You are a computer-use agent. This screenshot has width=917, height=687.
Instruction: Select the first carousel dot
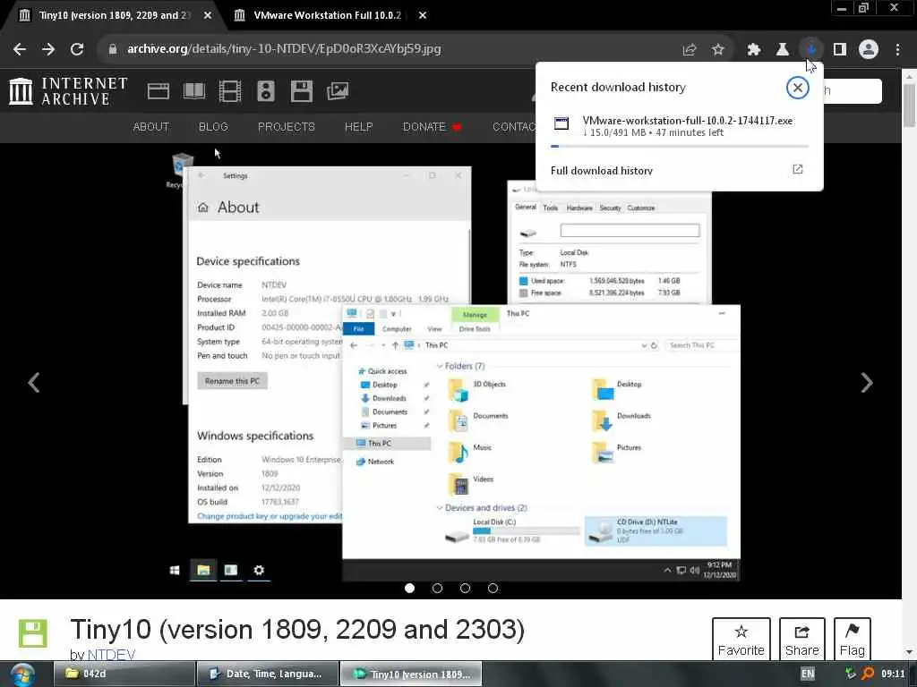pyautogui.click(x=409, y=588)
